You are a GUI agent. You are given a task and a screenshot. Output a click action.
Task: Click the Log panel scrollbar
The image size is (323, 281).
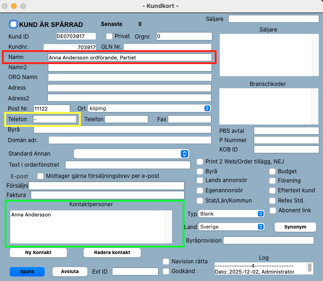pyautogui.click(x=309, y=268)
